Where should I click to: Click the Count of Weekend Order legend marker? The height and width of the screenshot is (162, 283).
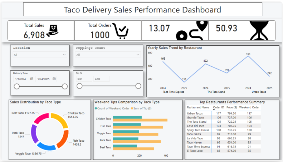[x=96, y=108]
